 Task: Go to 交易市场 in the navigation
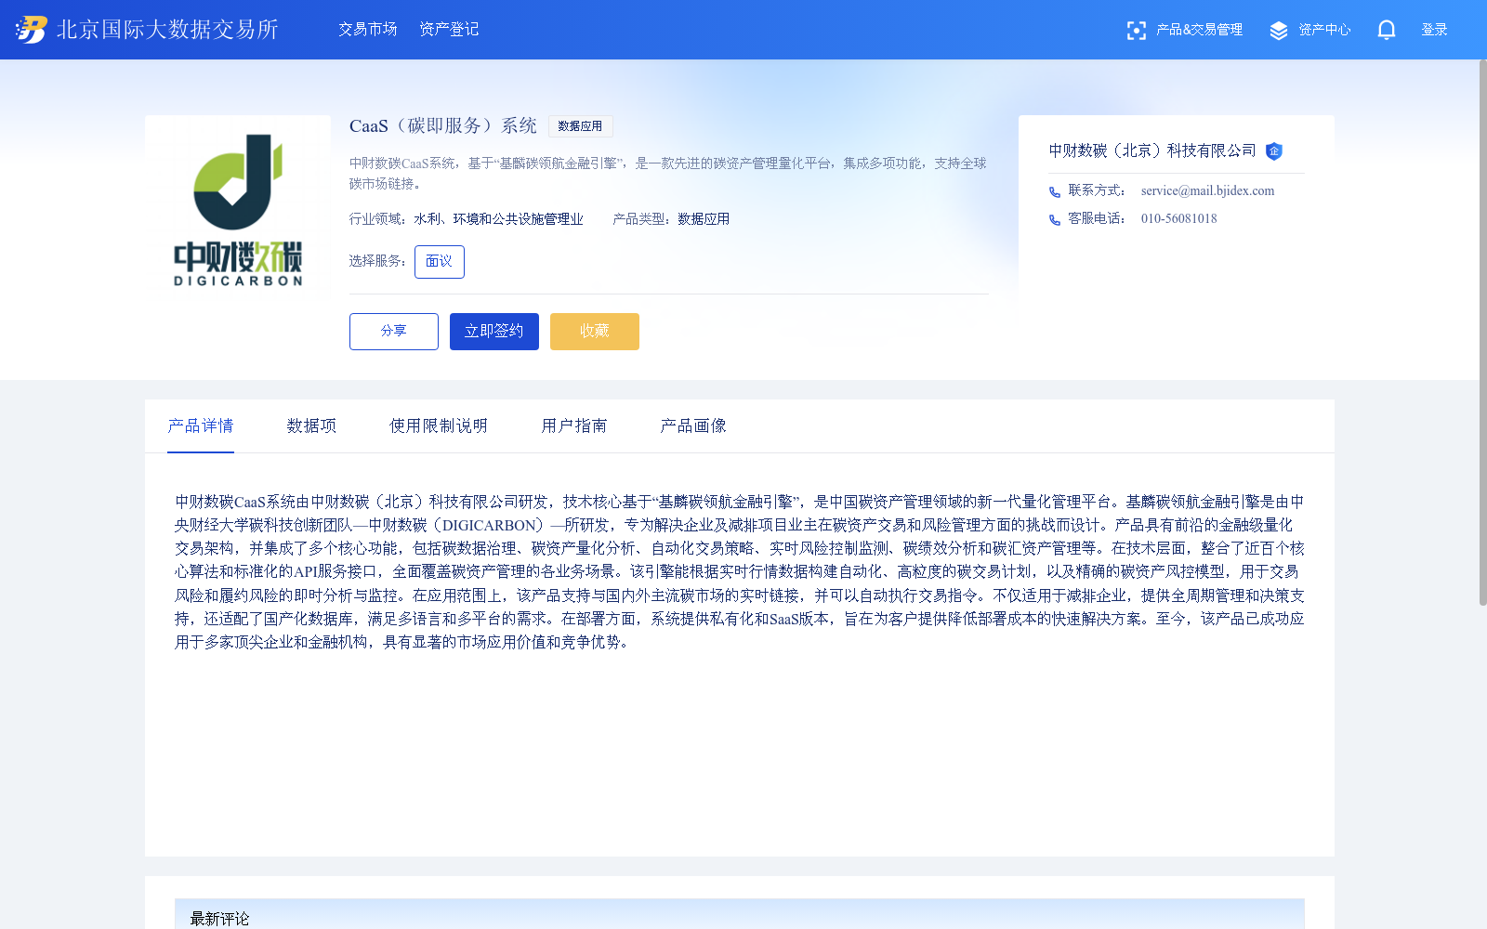click(x=368, y=30)
